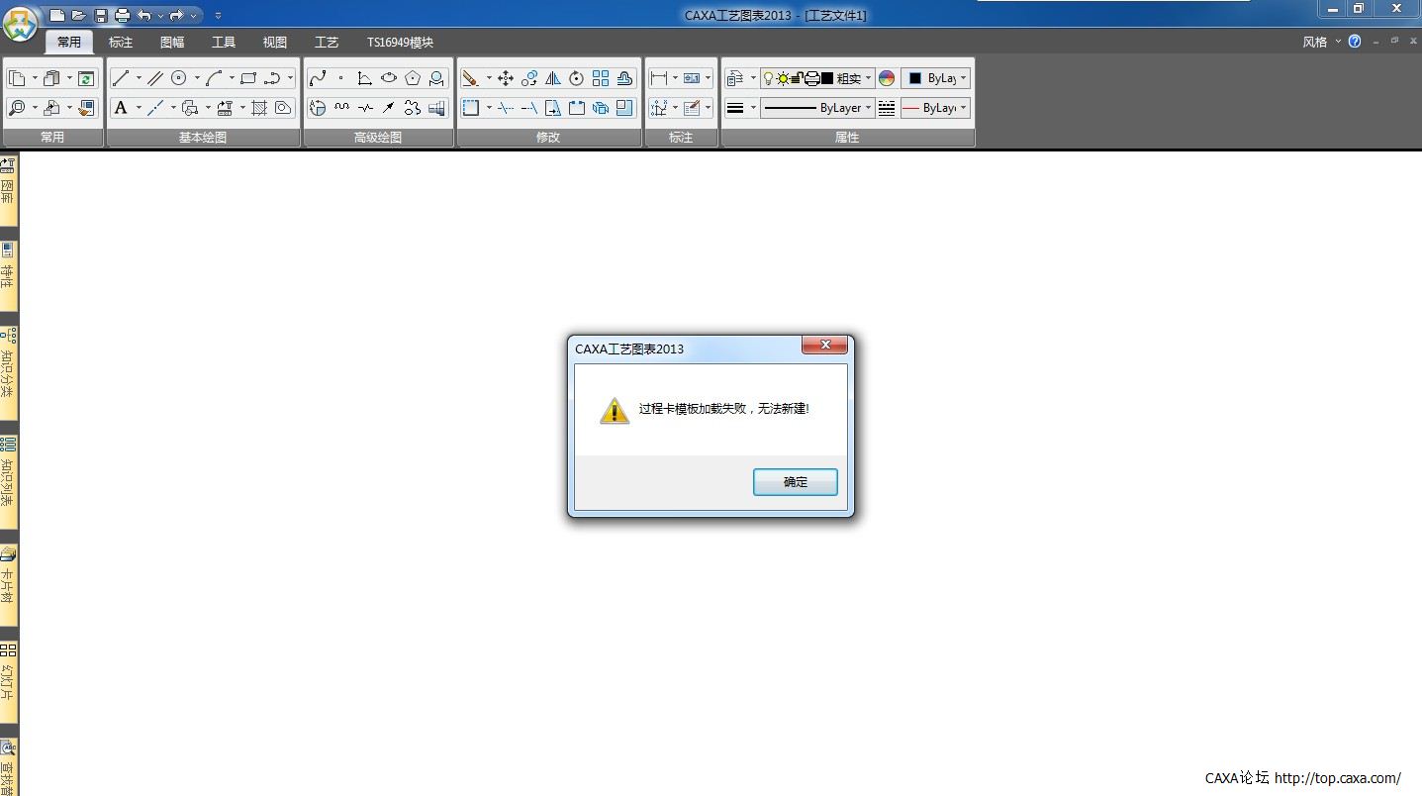The width and height of the screenshot is (1422, 796).
Task: Switch to the 视图 ribbon tab
Action: [275, 43]
